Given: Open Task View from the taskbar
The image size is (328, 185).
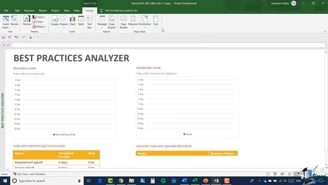Looking at the screenshot, I should pos(89,180).
